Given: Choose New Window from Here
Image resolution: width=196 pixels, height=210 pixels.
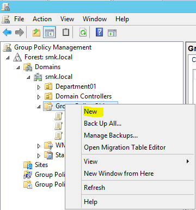Looking at the screenshot, I should 119,174.
